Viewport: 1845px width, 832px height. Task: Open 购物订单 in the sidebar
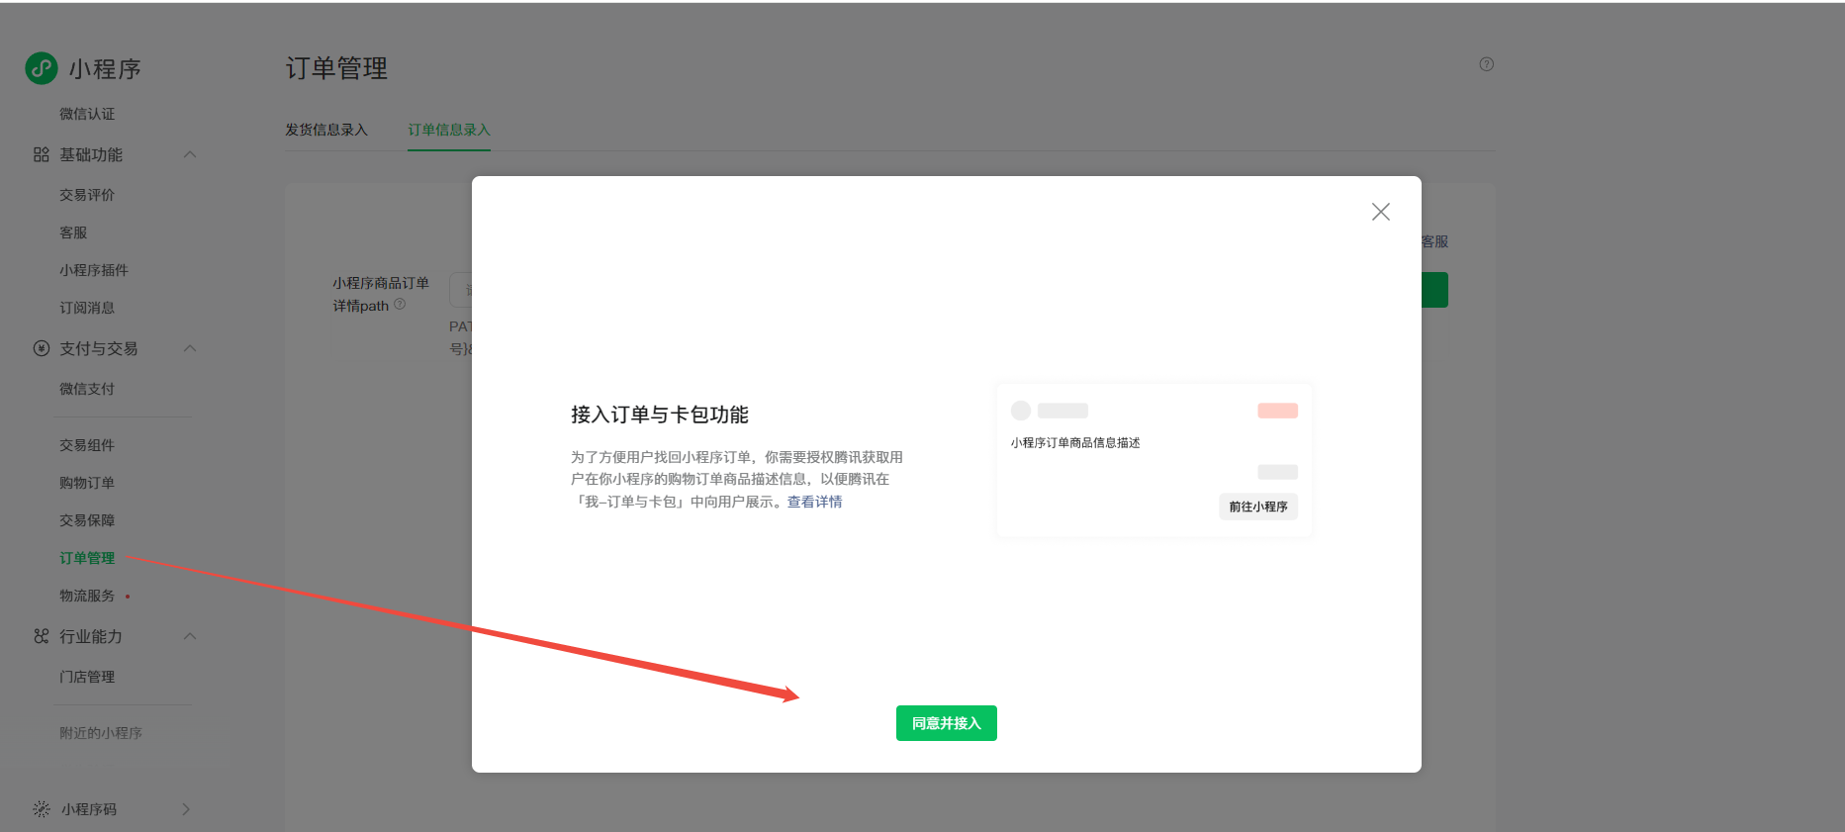click(87, 483)
